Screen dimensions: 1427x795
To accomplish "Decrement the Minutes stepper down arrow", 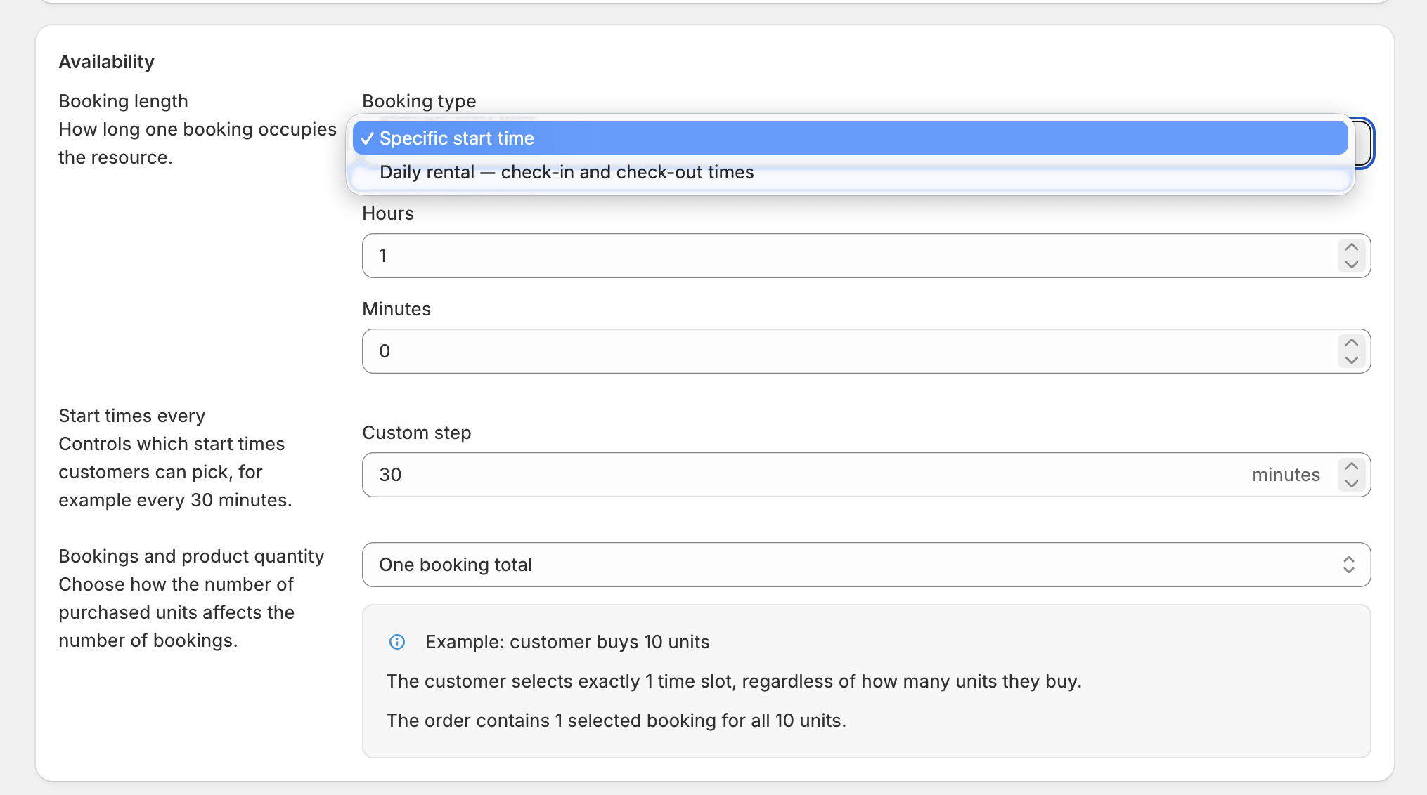I will (x=1351, y=360).
